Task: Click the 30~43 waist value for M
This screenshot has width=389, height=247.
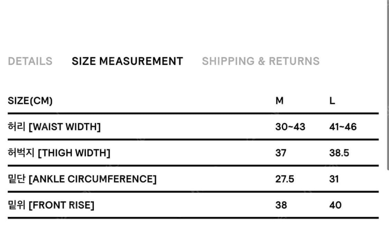Action: coord(290,127)
